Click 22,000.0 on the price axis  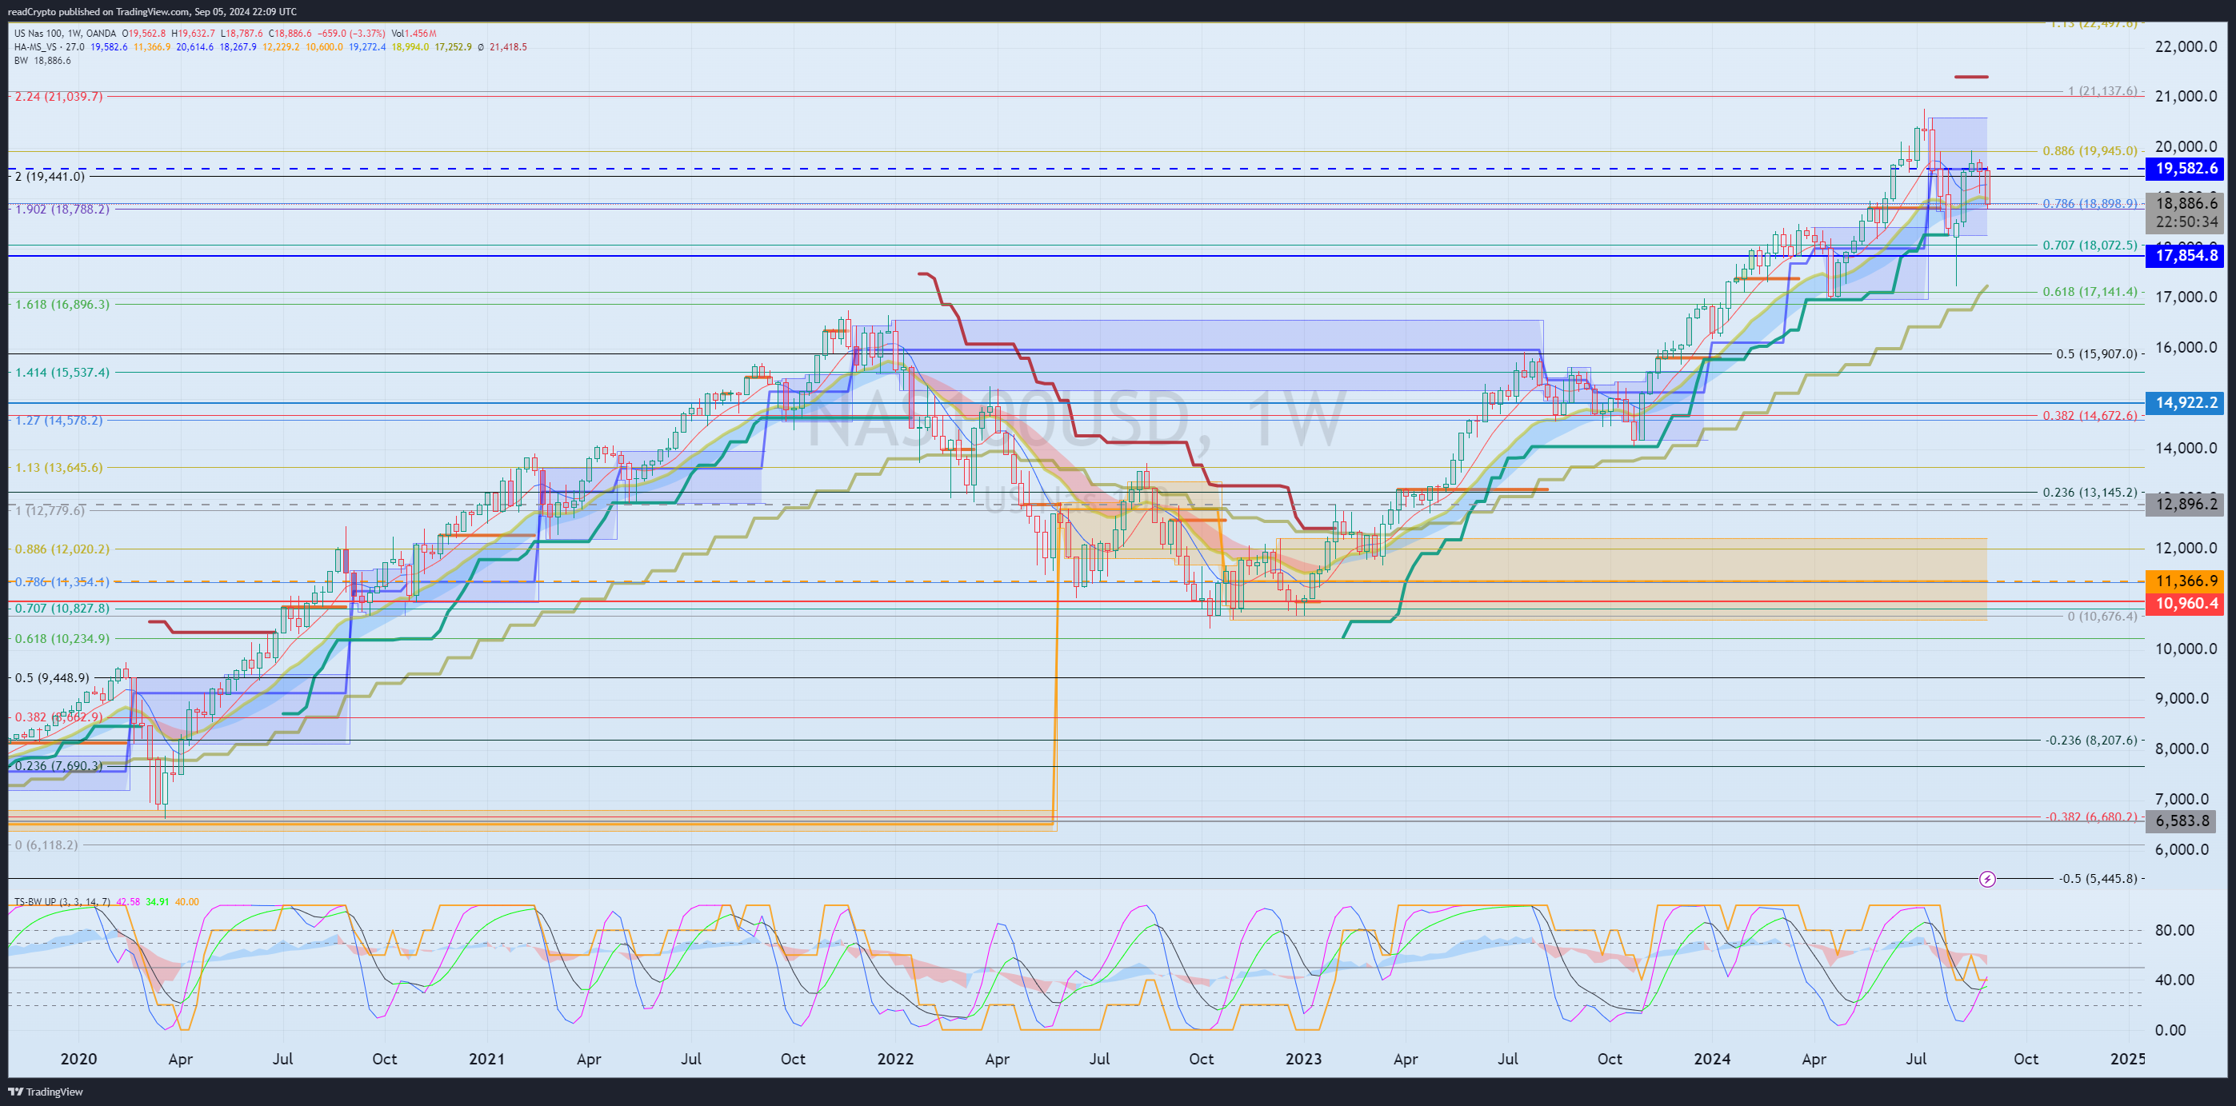click(2186, 46)
